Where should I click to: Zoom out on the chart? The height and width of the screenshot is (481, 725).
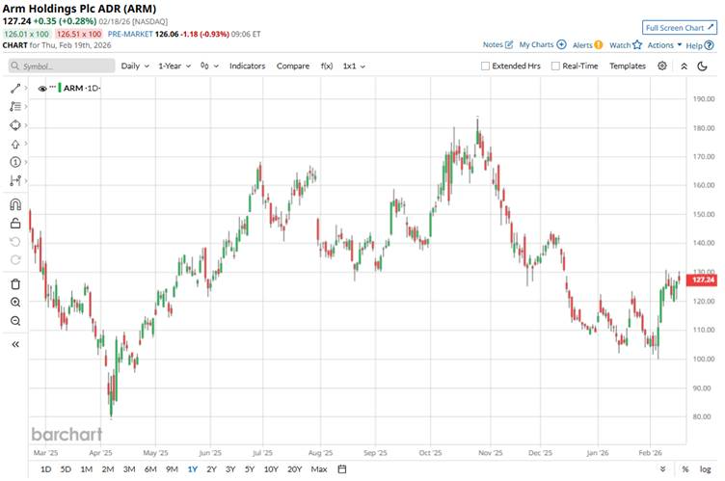point(15,321)
